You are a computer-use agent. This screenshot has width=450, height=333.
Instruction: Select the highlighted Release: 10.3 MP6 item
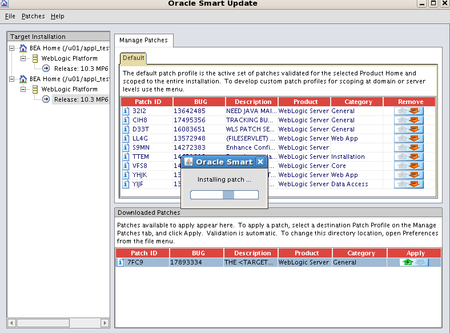pyautogui.click(x=81, y=99)
